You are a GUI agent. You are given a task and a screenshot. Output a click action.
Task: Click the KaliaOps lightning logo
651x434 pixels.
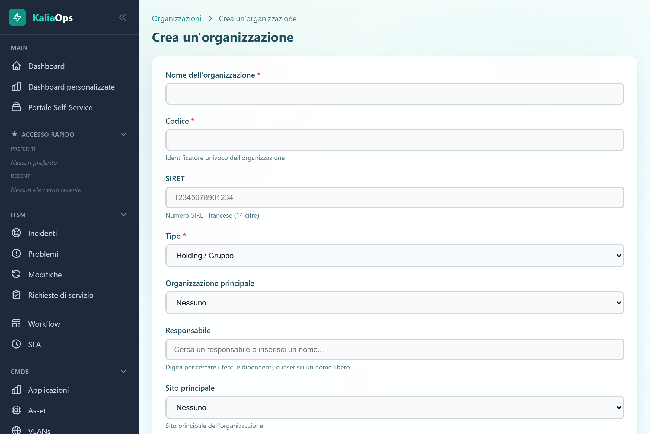pyautogui.click(x=17, y=17)
